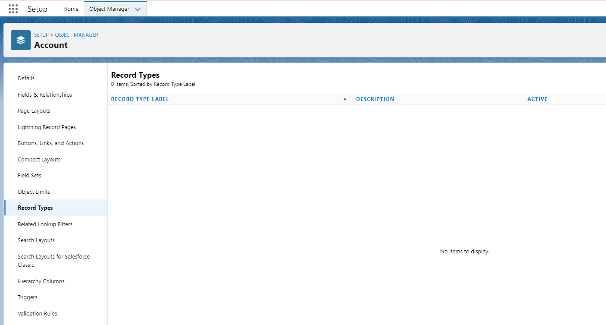Go to Field Sets

click(x=29, y=176)
